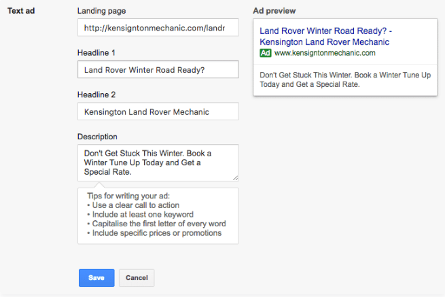Click the Headline 1 input field
The width and height of the screenshot is (445, 297).
(x=158, y=69)
